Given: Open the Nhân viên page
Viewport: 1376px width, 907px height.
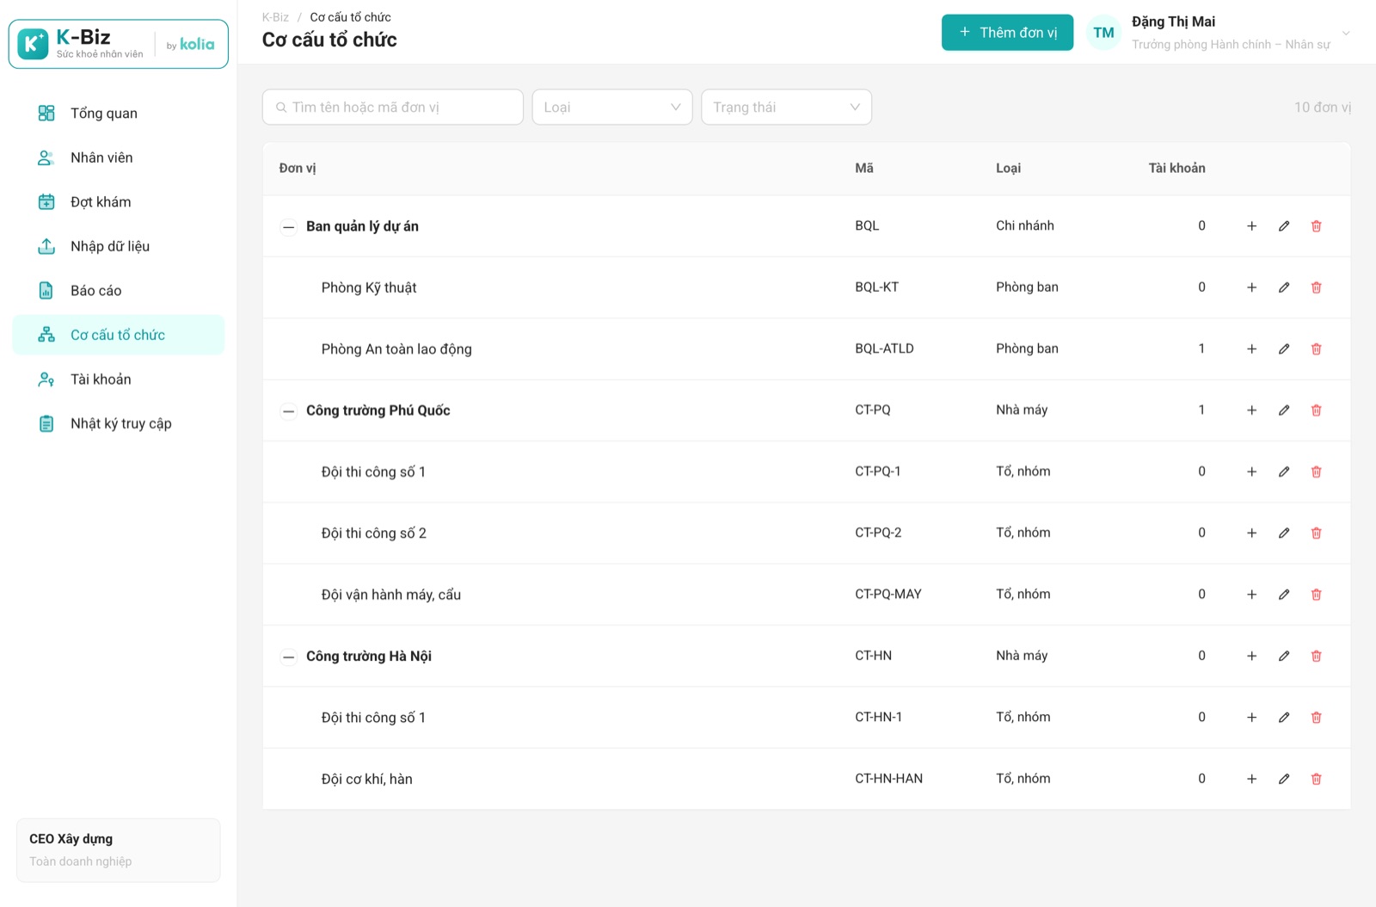Looking at the screenshot, I should pyautogui.click(x=119, y=157).
